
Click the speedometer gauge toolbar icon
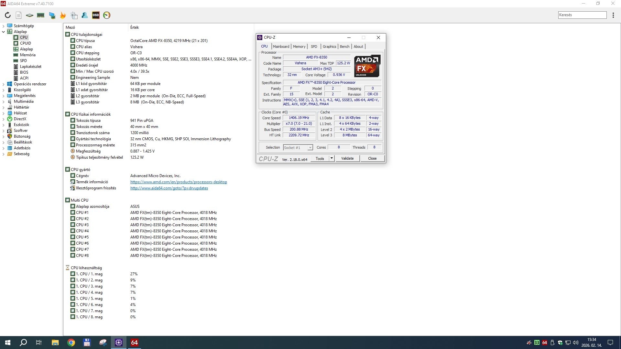click(107, 15)
